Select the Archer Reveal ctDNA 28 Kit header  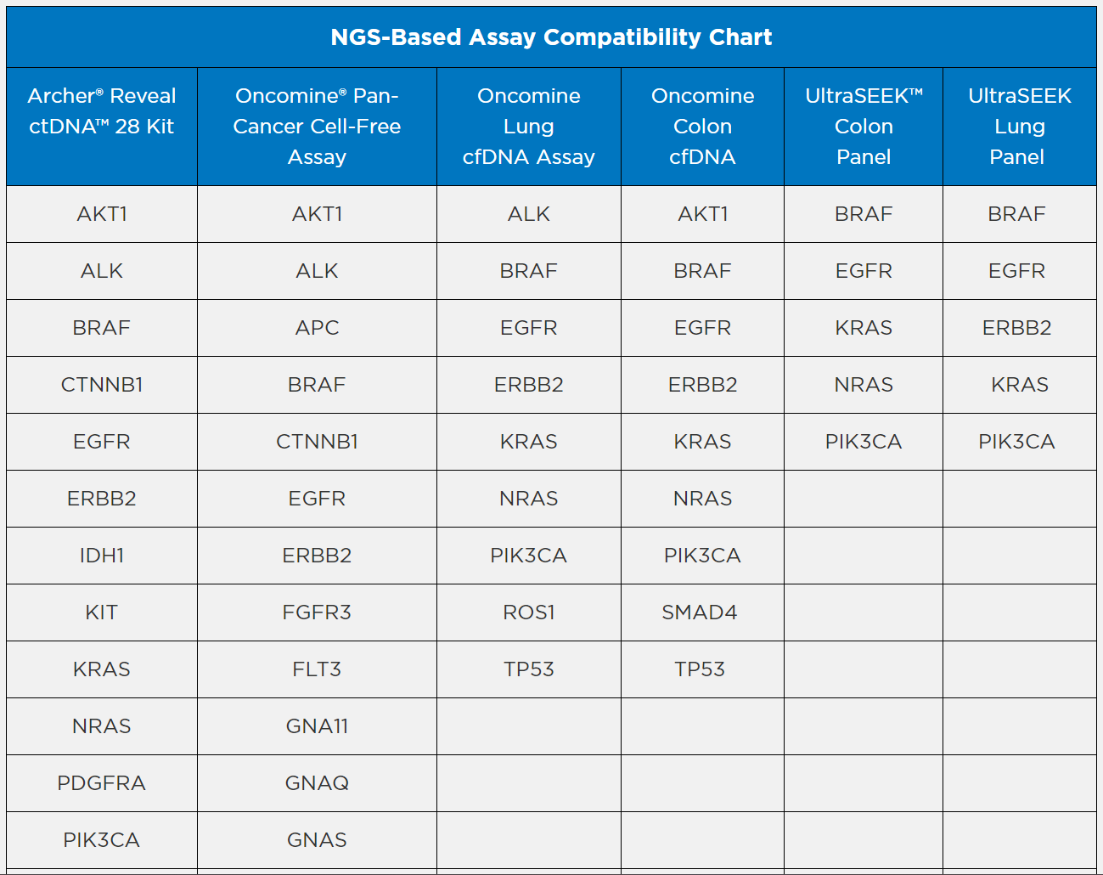[102, 111]
